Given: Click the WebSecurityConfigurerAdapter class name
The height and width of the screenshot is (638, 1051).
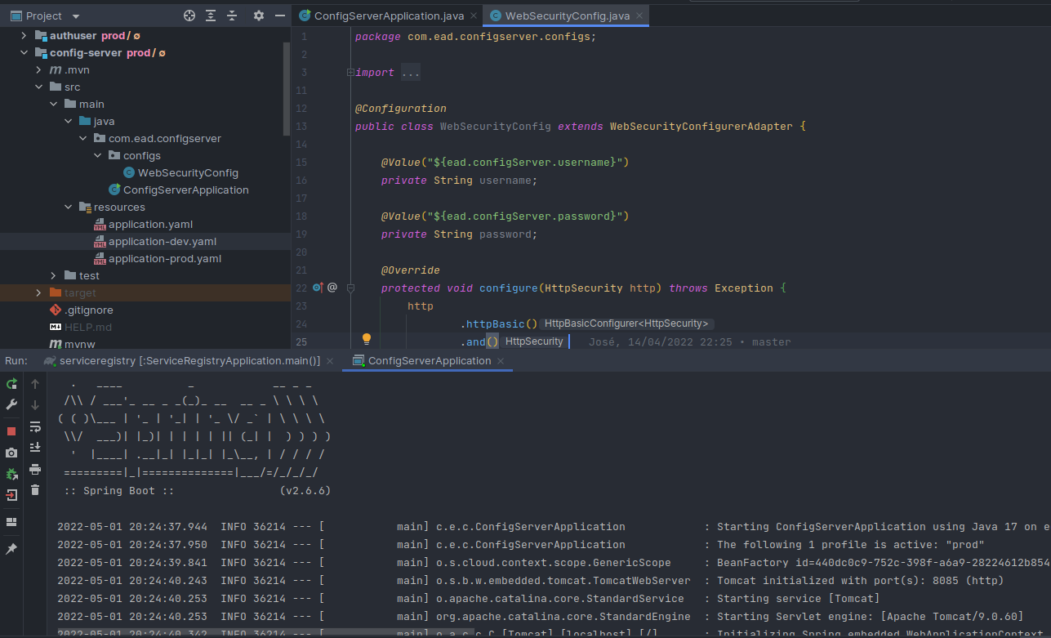Looking at the screenshot, I should click(701, 127).
